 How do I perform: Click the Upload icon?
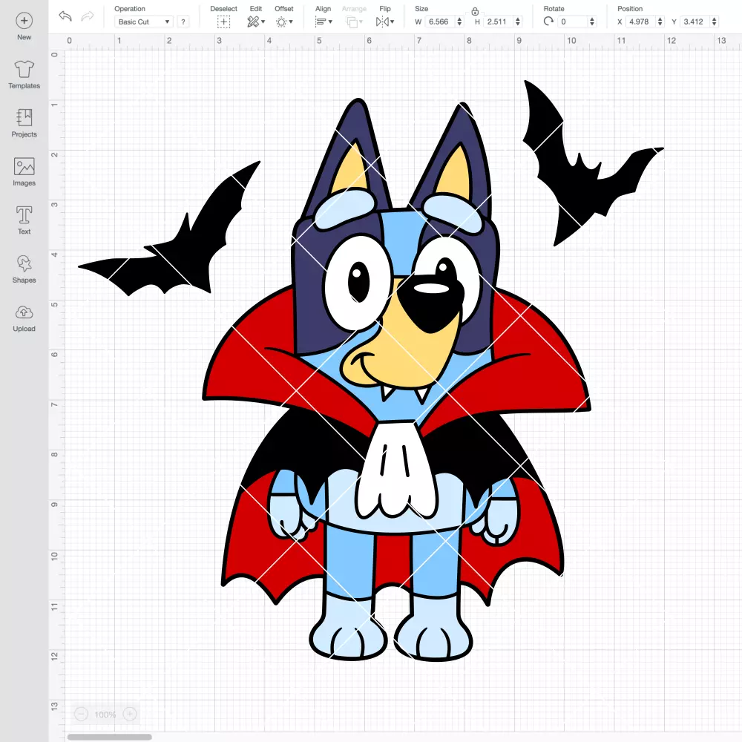[x=24, y=312]
